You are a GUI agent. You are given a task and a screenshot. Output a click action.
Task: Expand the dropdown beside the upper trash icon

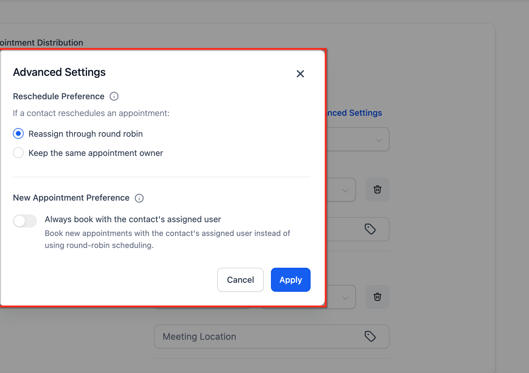coord(345,191)
